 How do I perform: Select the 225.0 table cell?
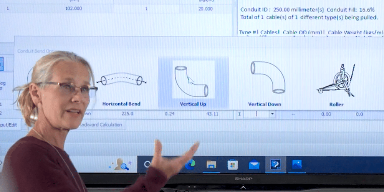coord(127,114)
